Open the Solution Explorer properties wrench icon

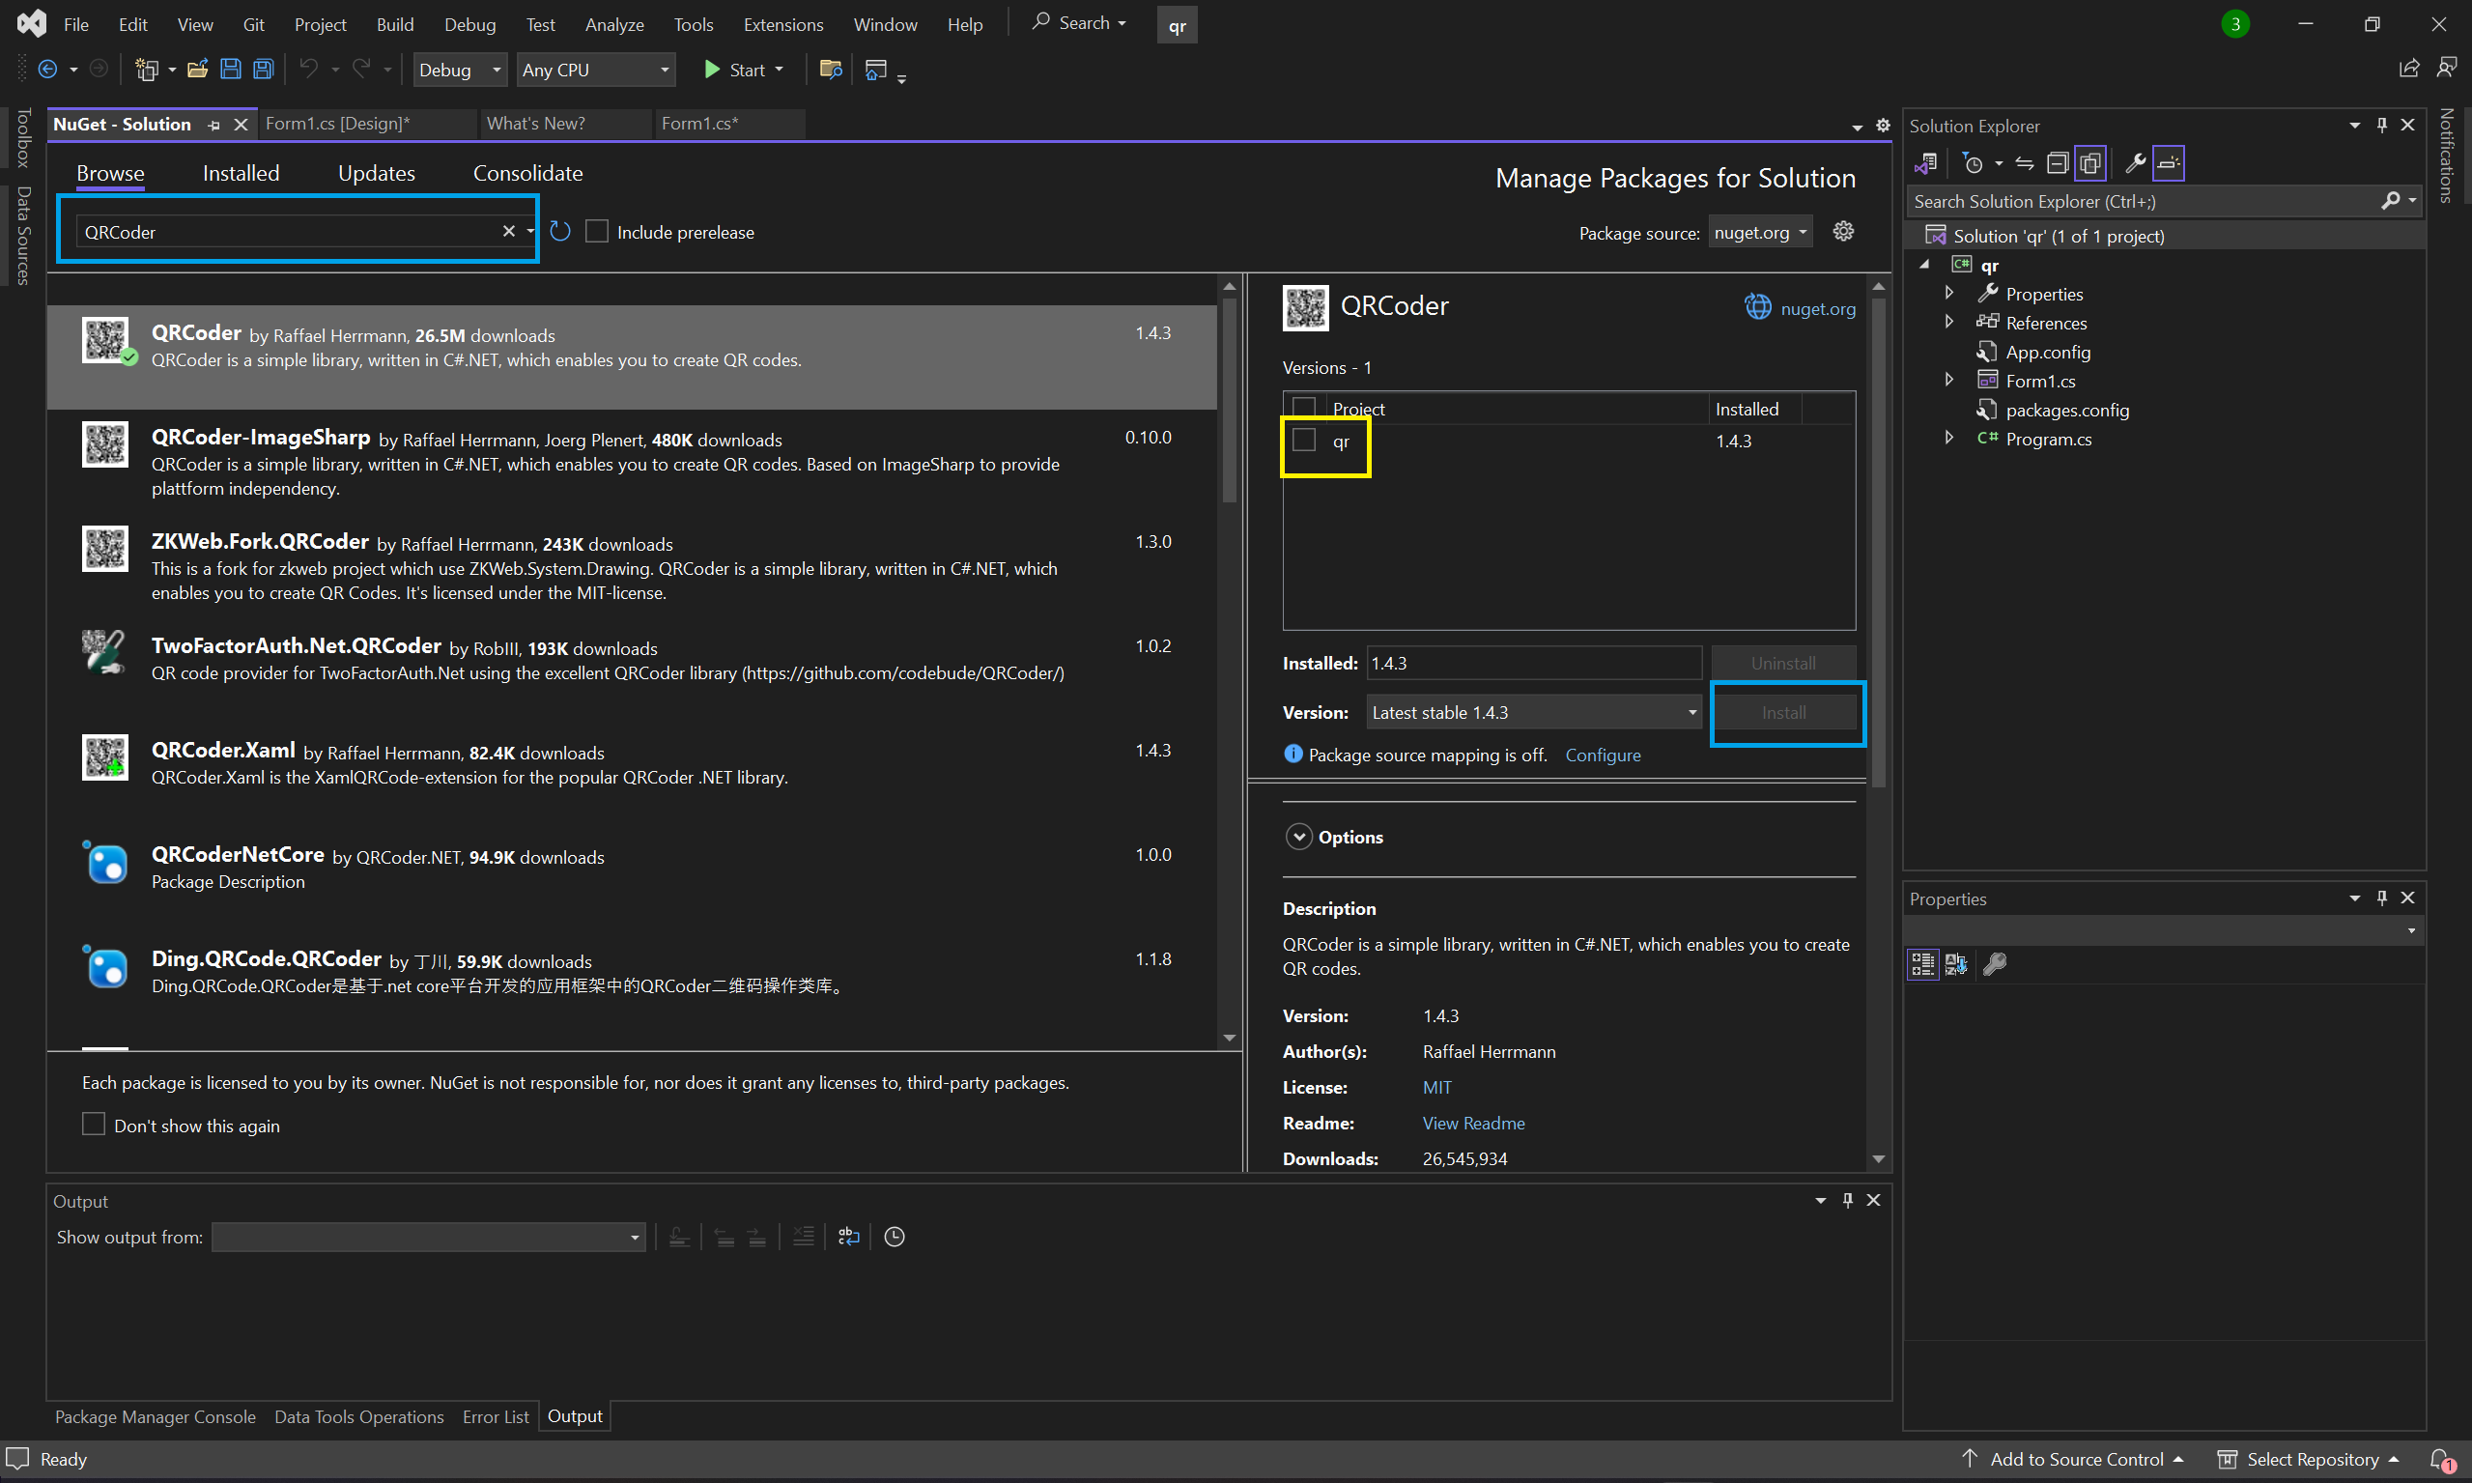coord(2134,163)
